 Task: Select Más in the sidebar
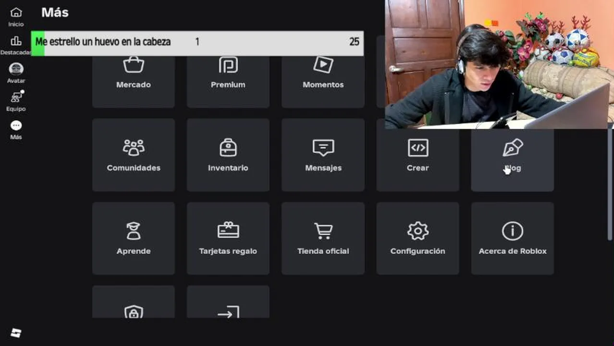pos(16,130)
